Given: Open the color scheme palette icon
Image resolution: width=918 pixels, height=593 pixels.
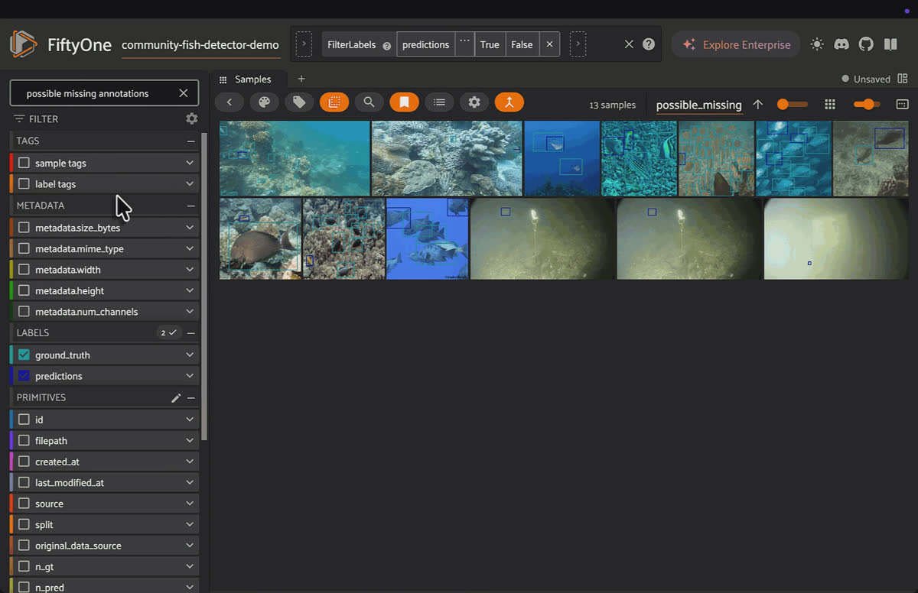Looking at the screenshot, I should coord(264,102).
